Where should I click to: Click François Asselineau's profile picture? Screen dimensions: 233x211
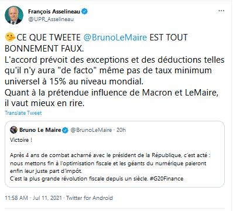click(x=14, y=15)
